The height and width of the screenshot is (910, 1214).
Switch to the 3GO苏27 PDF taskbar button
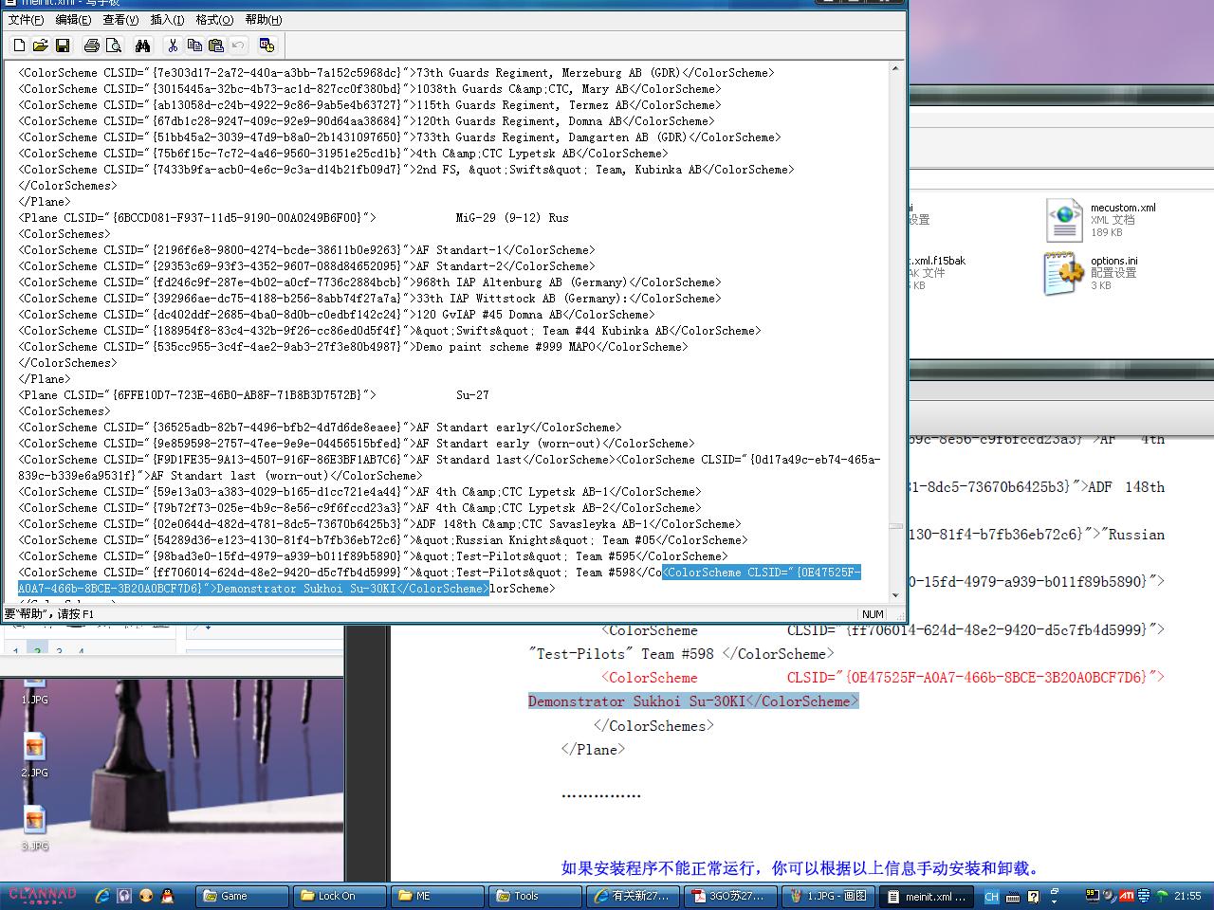tap(730, 896)
